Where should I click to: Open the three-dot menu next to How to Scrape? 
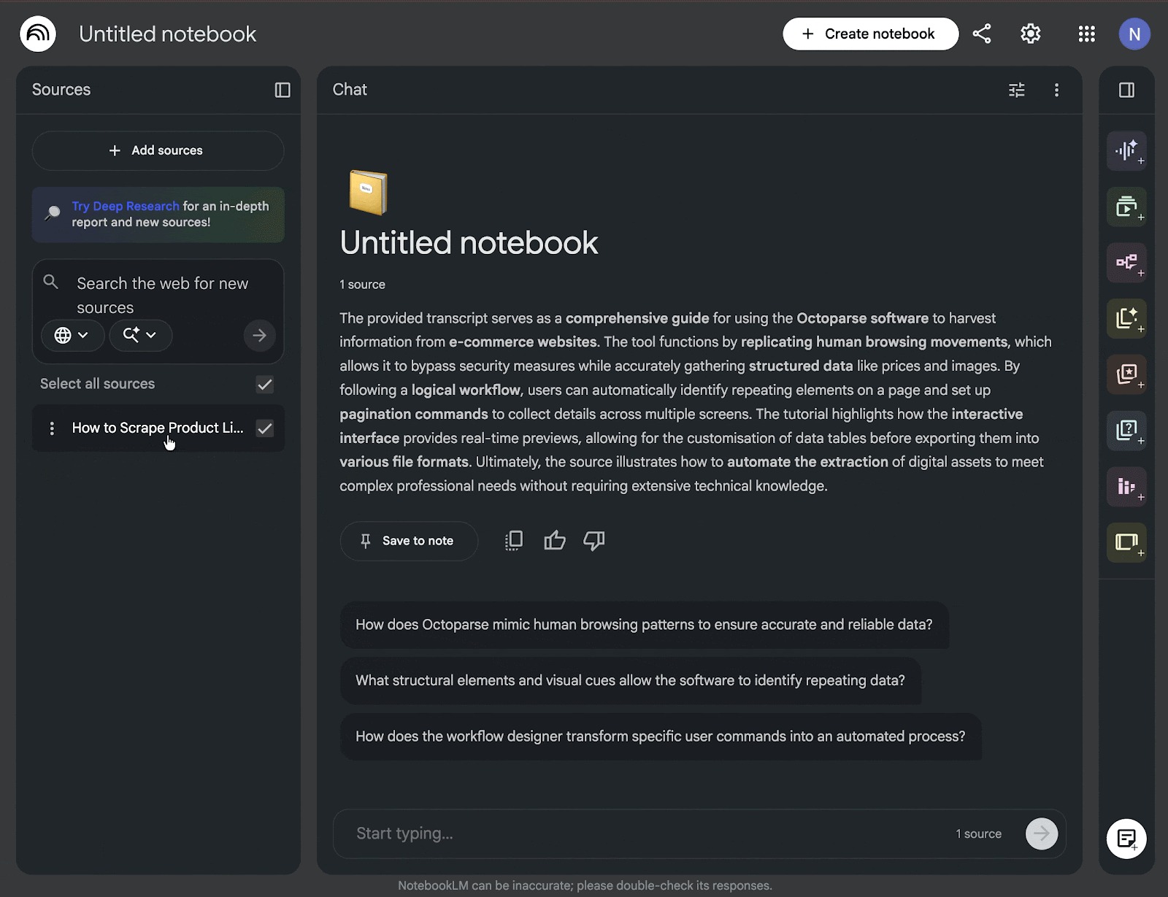click(51, 428)
